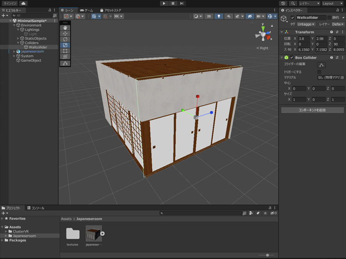Image resolution: width=346 pixels, height=259 pixels.
Task: Enable the trigger checkbox in Box Collider
Action: [319, 72]
